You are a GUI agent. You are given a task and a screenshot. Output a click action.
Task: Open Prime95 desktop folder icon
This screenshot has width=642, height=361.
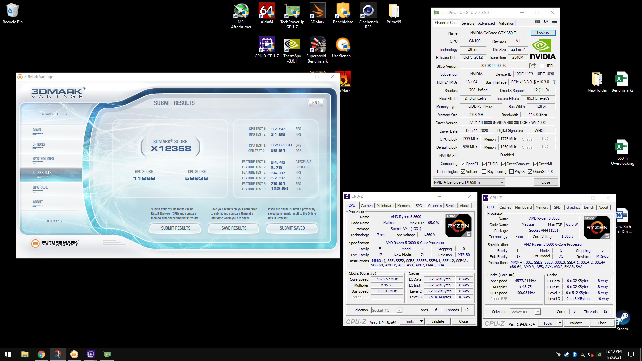(x=394, y=14)
